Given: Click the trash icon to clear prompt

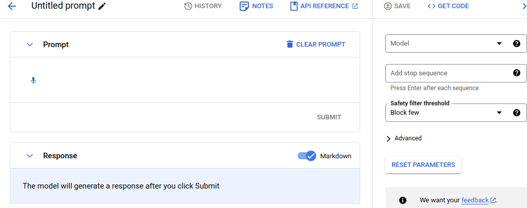Looking at the screenshot, I should (290, 44).
